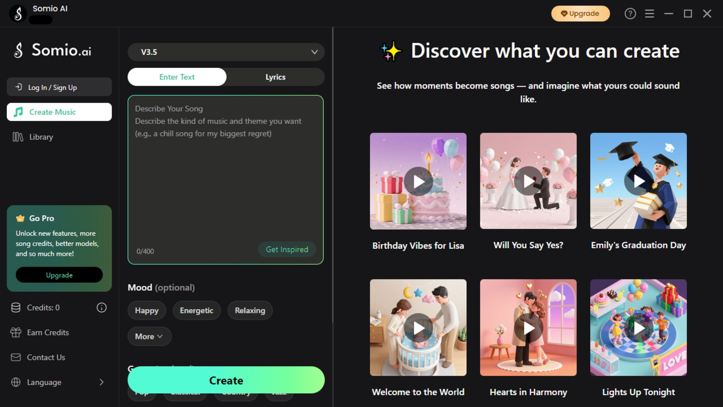Show credits info via the info icon
Image resolution: width=723 pixels, height=407 pixels.
[x=102, y=307]
